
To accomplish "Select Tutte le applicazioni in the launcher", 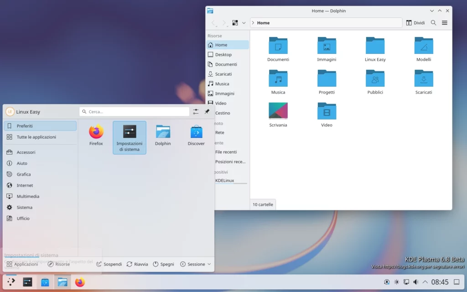I will (x=40, y=137).
